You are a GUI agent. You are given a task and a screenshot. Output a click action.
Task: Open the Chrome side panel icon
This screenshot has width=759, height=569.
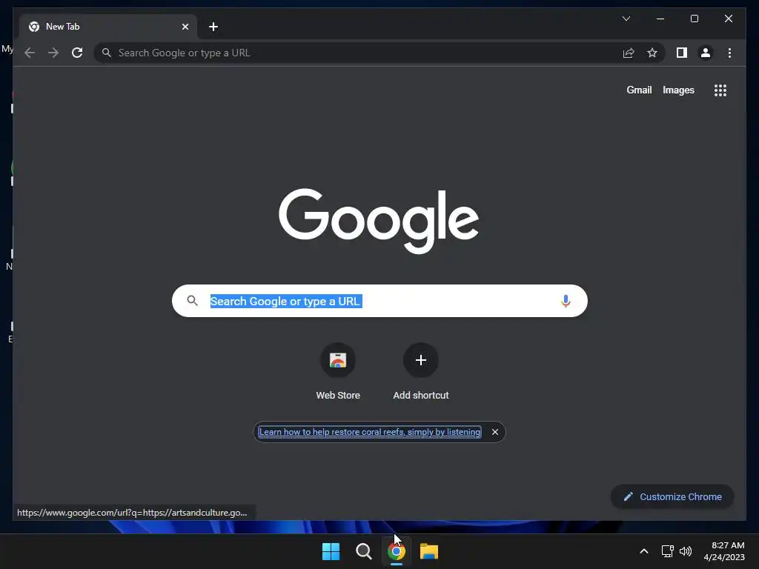click(682, 53)
